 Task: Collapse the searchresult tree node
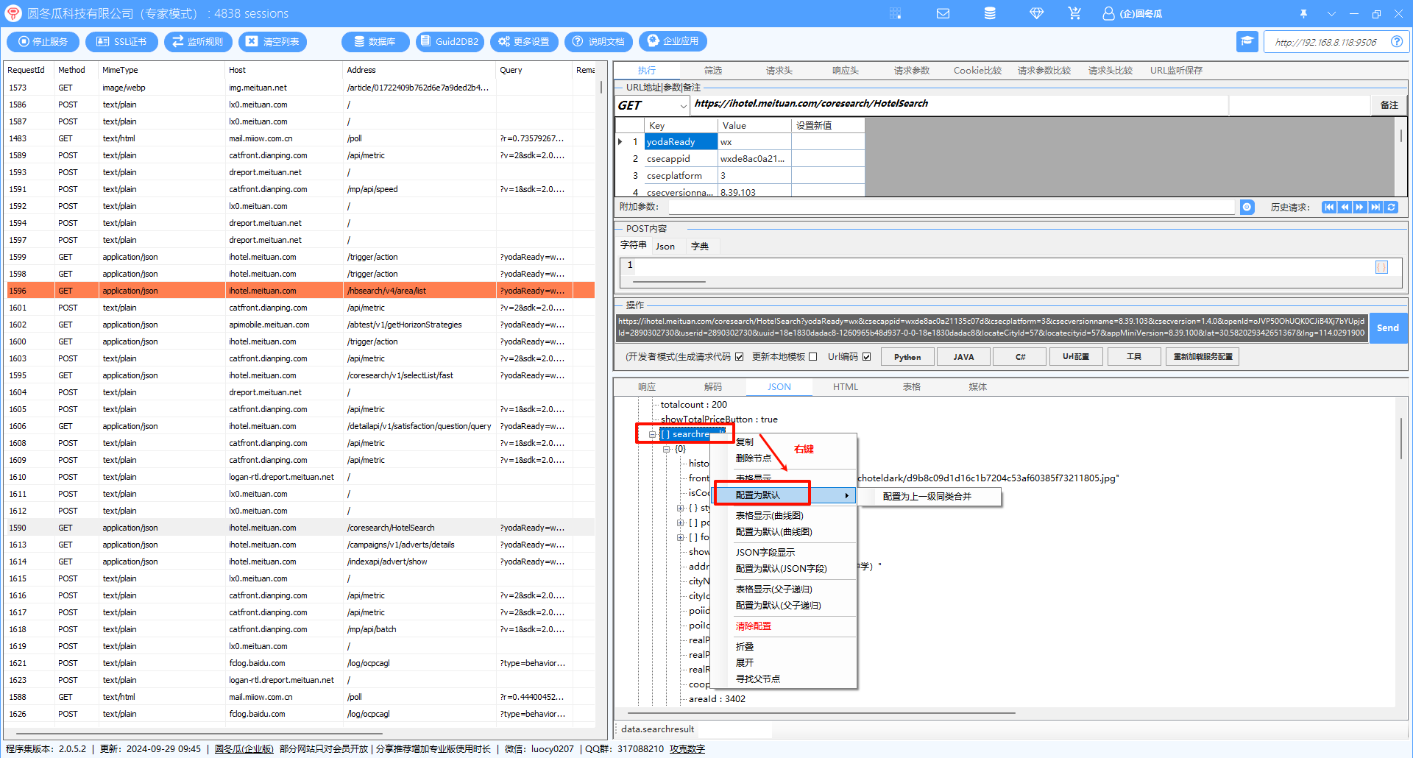point(652,434)
